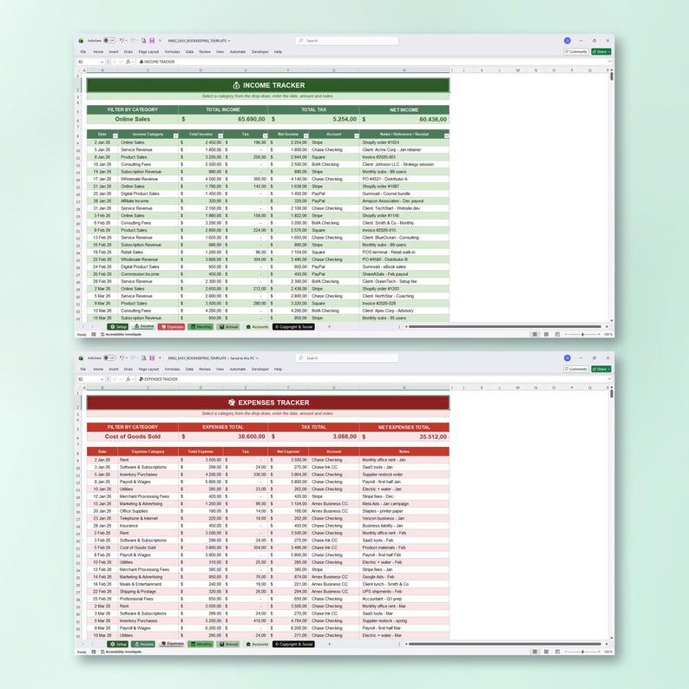Open Copyright & Social sheet in Income window
689x689 pixels.
coord(293,327)
